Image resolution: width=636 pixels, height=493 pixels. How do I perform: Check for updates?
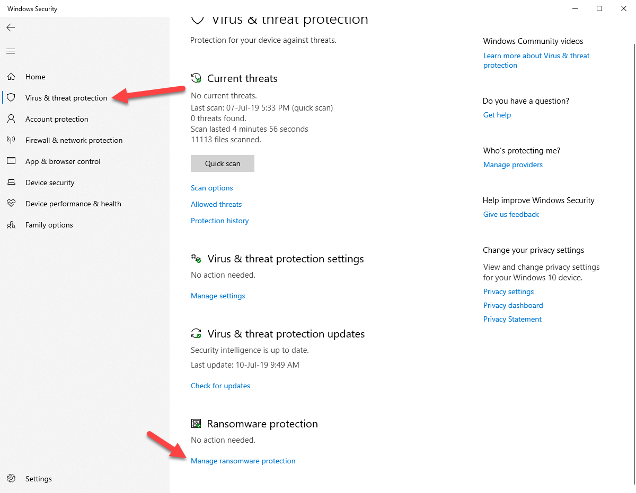pyautogui.click(x=220, y=385)
